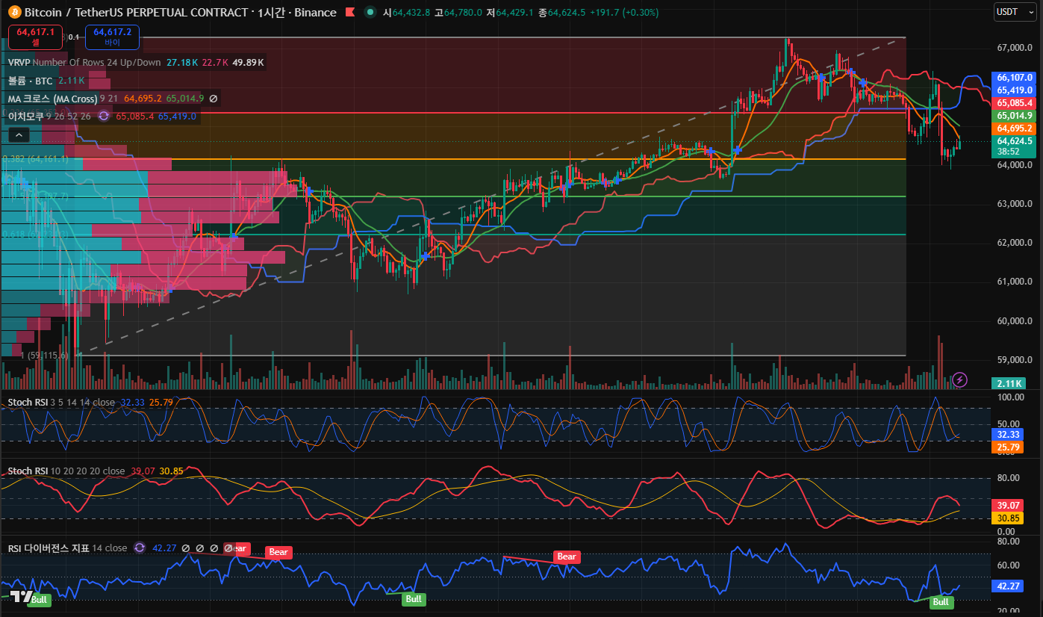This screenshot has width=1043, height=617.
Task: Click the TradingView logo
Action: tap(21, 597)
